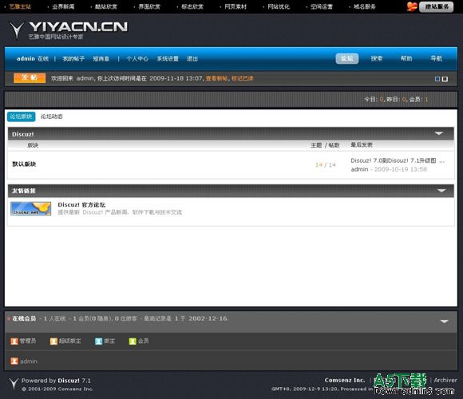Open the Archiver footer link
Viewport: 463px width, 399px height.
[x=445, y=380]
